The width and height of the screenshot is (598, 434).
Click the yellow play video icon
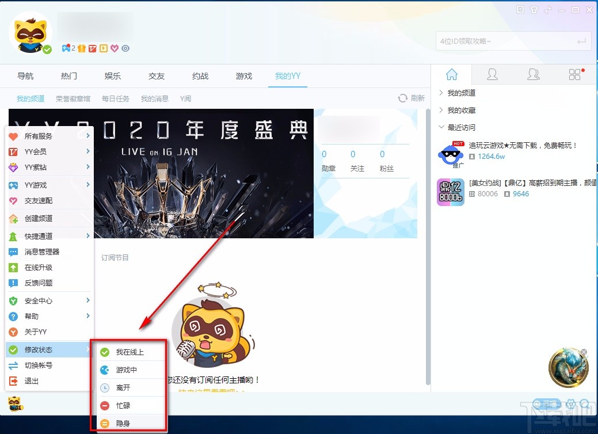point(104,48)
